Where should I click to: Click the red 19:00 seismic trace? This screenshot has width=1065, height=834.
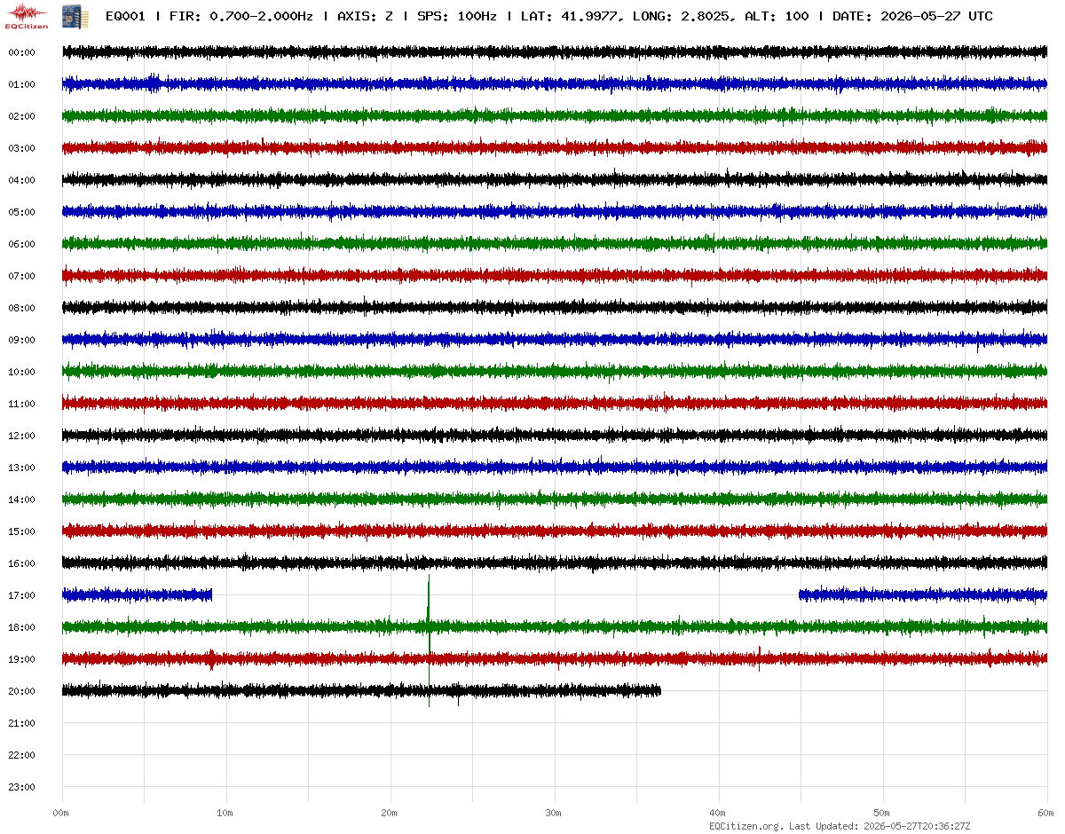(x=555, y=658)
